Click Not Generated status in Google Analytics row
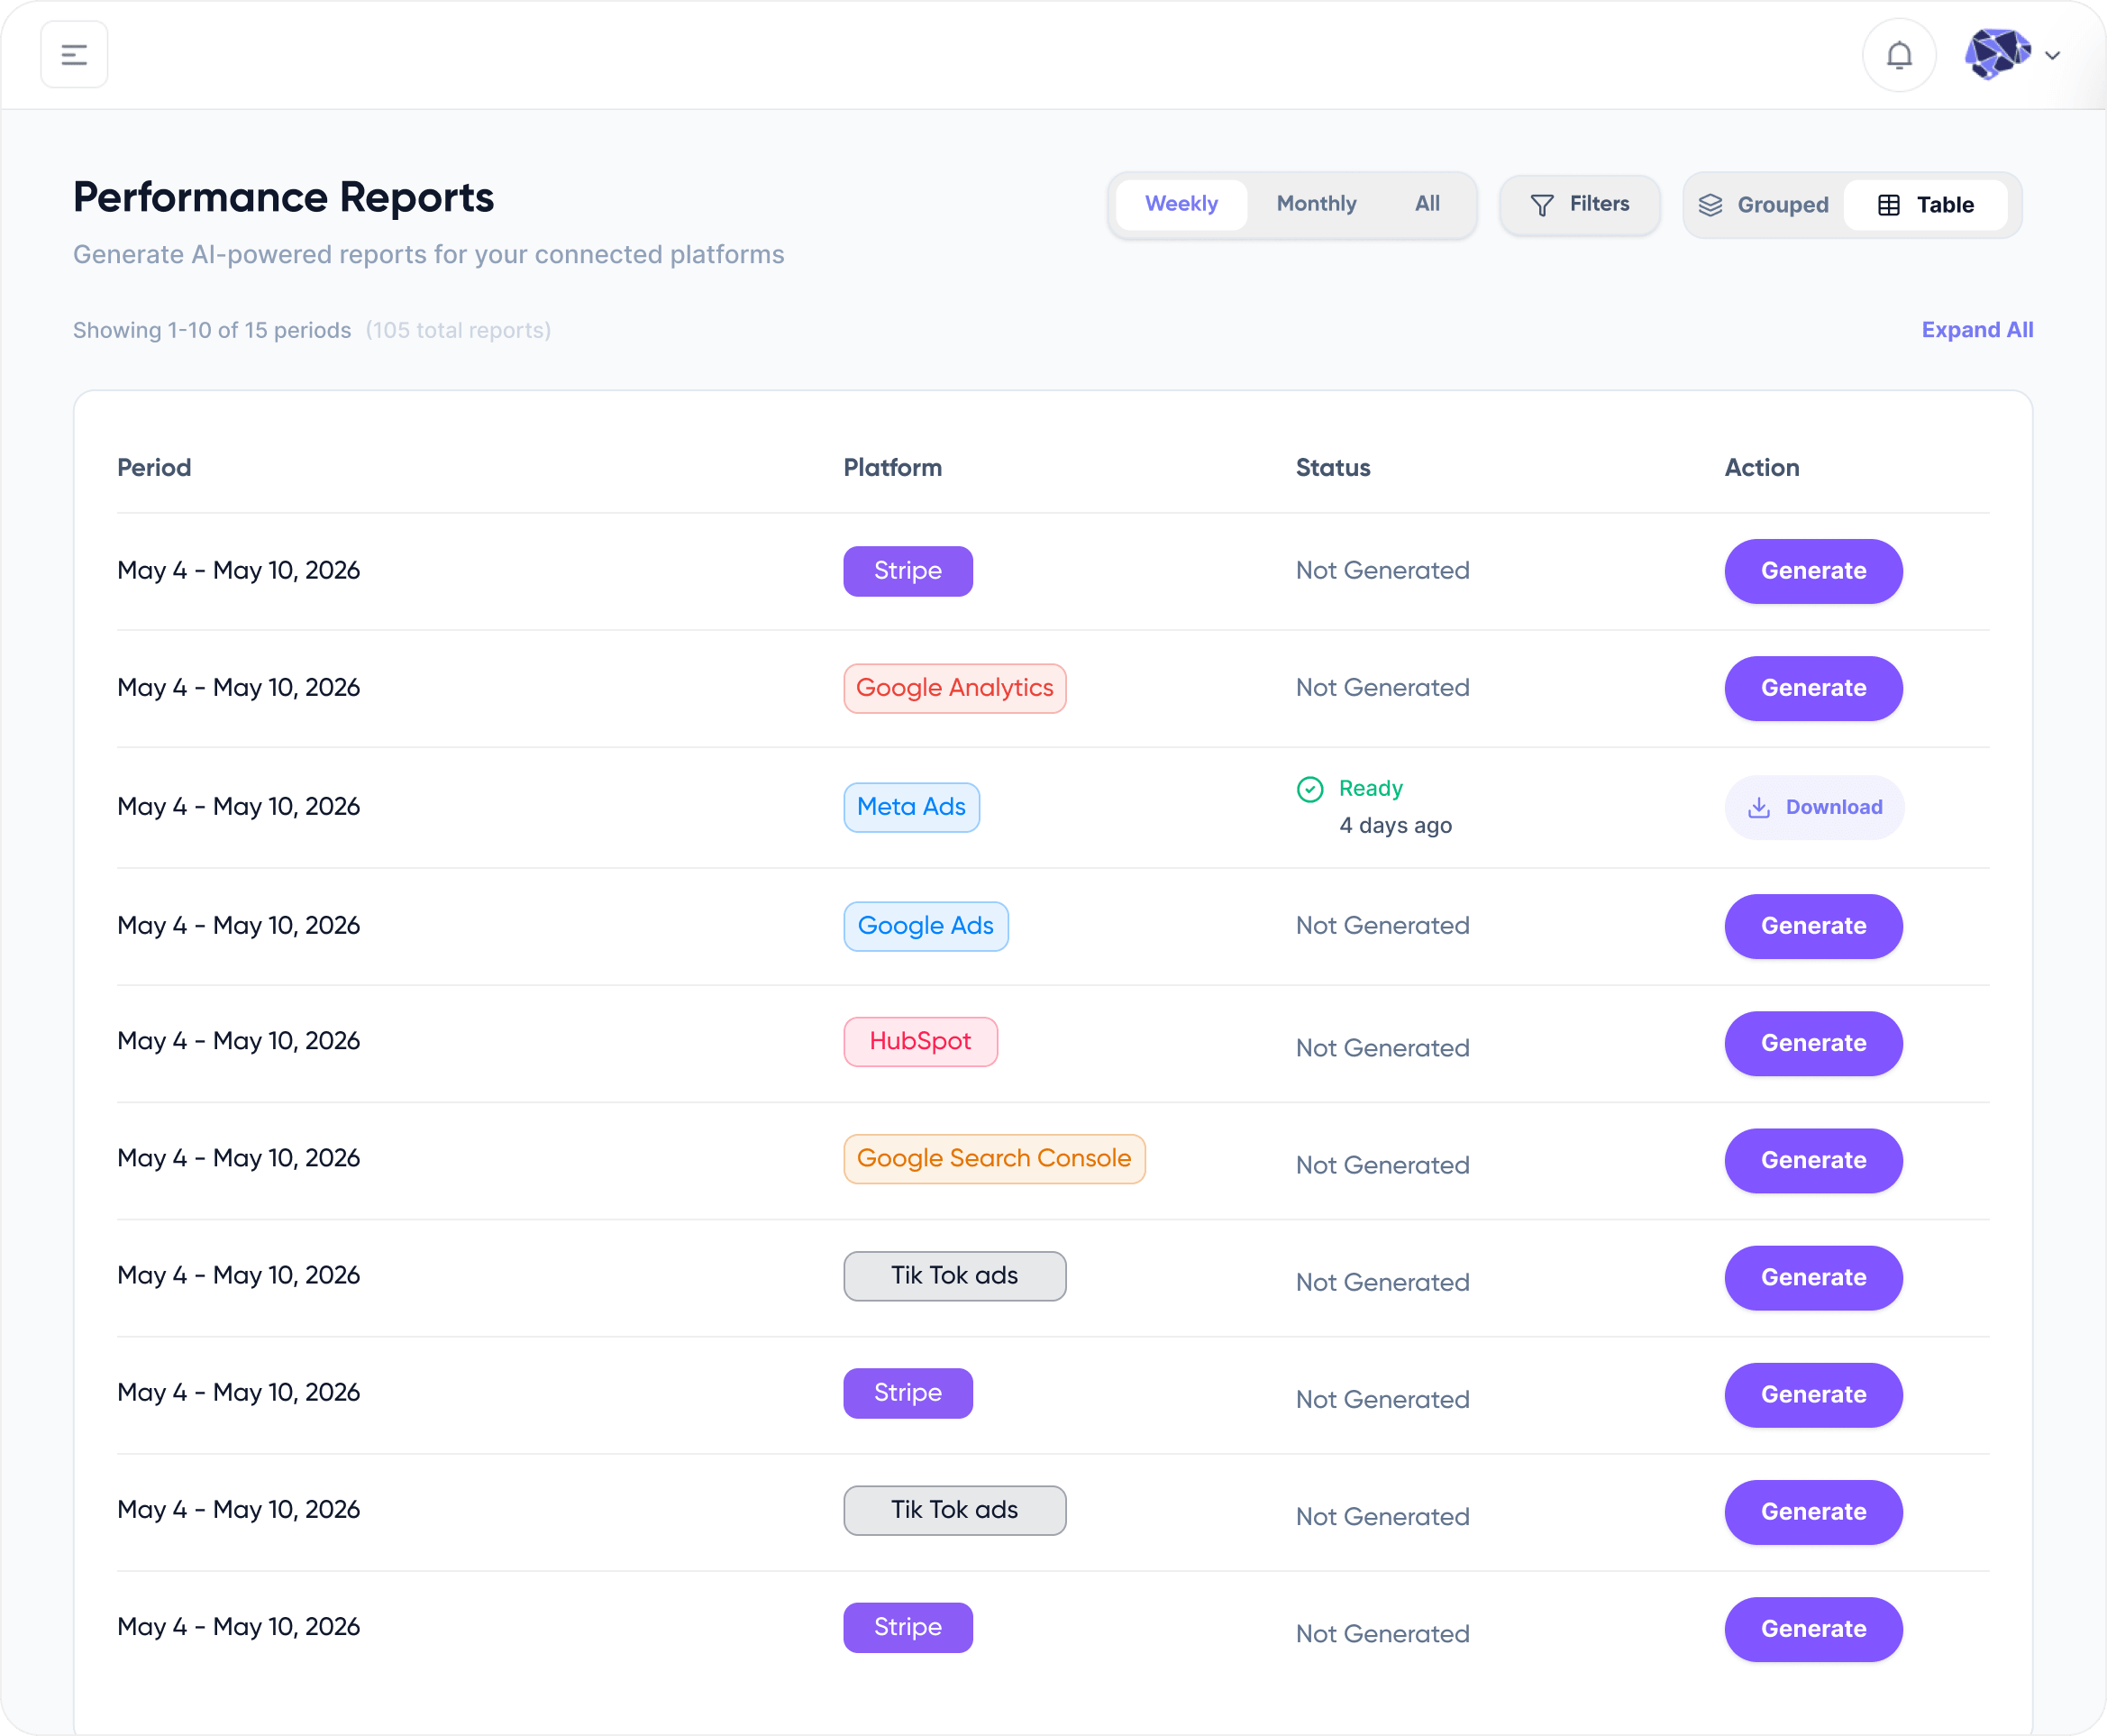This screenshot has width=2107, height=1736. pyautogui.click(x=1382, y=688)
